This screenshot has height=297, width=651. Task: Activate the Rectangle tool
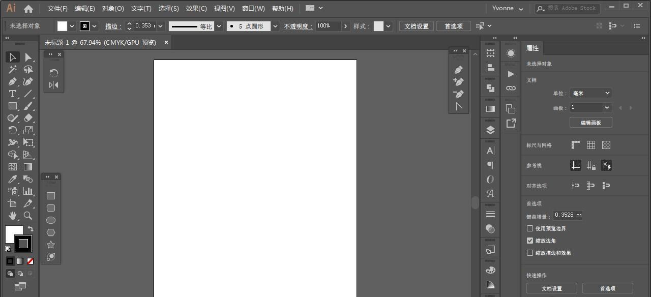point(12,106)
